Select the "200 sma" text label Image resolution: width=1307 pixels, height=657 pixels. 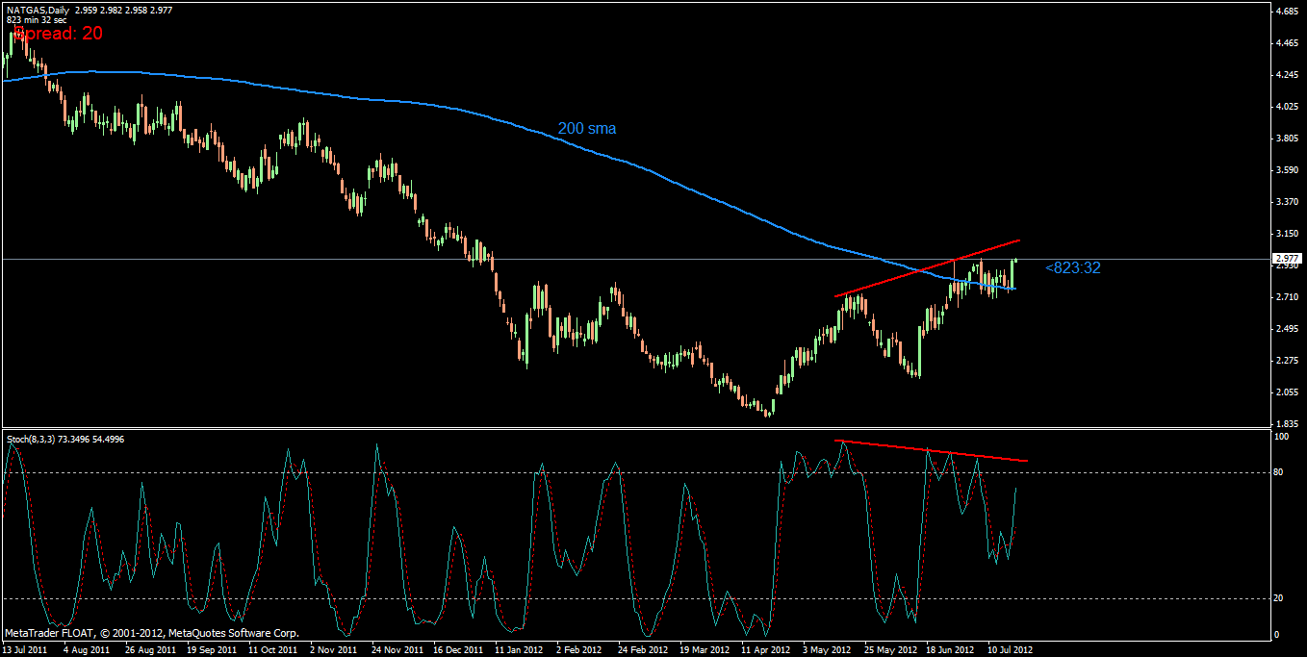click(x=587, y=128)
